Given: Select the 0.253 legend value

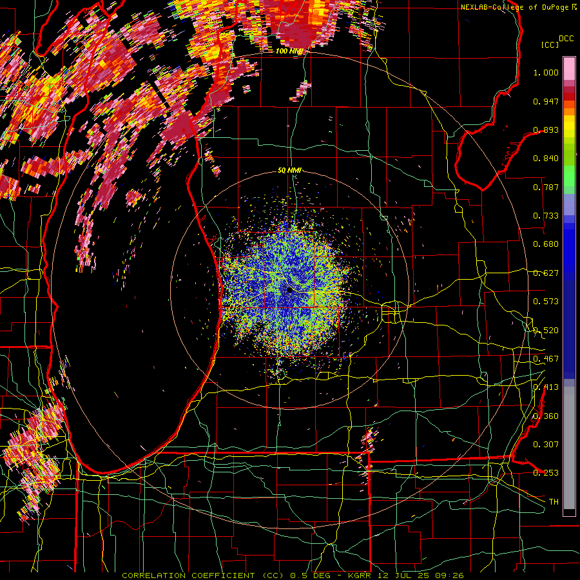Looking at the screenshot, I should click(x=546, y=473).
